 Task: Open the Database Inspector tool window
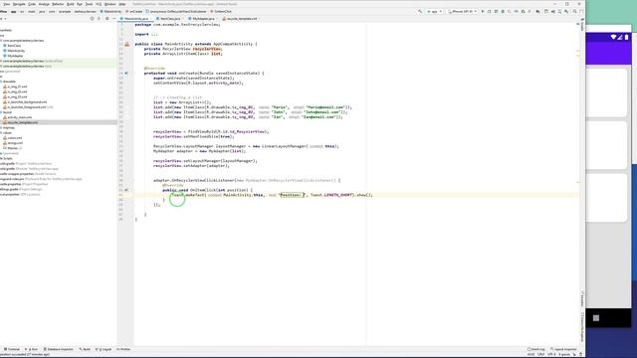click(59, 349)
